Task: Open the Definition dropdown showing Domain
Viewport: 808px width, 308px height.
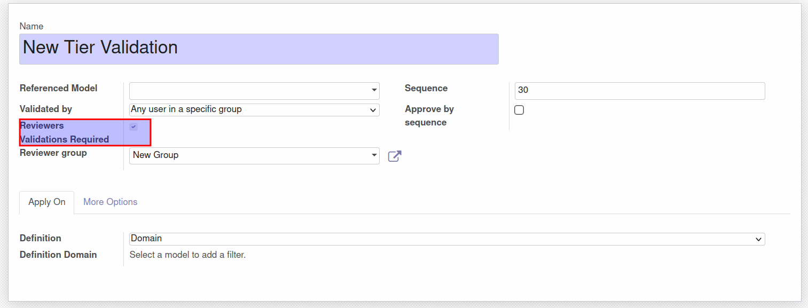Action: click(447, 239)
